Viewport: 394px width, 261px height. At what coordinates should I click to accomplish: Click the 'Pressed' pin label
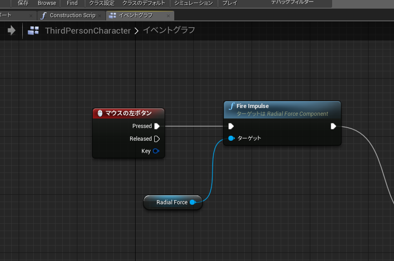(x=142, y=126)
